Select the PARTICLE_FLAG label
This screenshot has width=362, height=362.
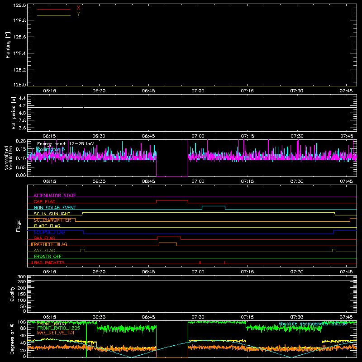pos(51,244)
